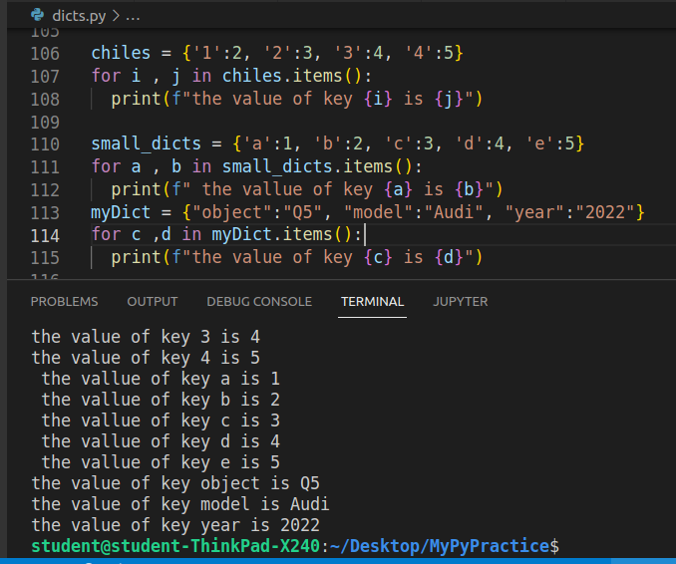Switch to the PROBLEMS panel tab
The width and height of the screenshot is (676, 564).
tap(64, 302)
